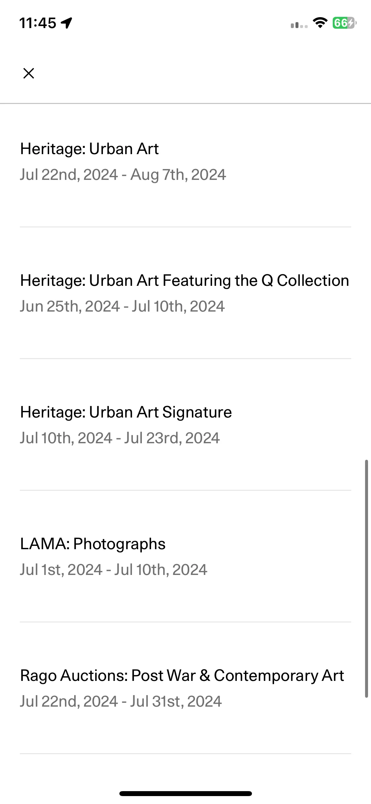Click the divider line under the header

(x=185, y=103)
